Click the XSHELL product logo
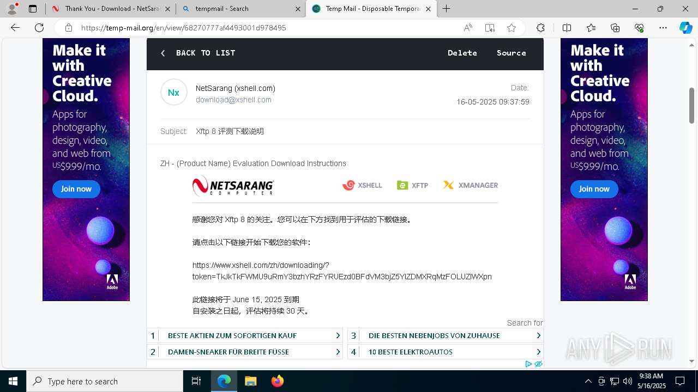 tap(362, 185)
